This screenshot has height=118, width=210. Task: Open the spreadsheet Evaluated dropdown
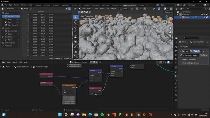[x=13, y=9]
